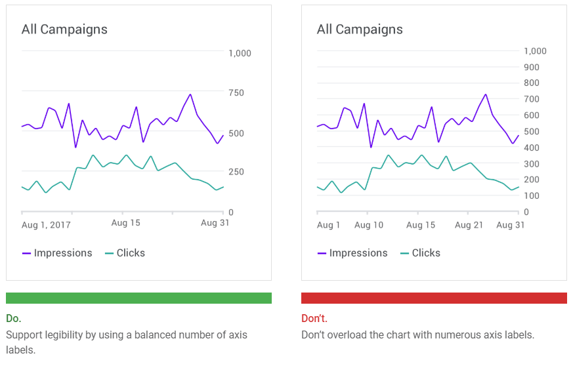Click the red 'Don't.' heading
This screenshot has width=573, height=366.
[314, 318]
